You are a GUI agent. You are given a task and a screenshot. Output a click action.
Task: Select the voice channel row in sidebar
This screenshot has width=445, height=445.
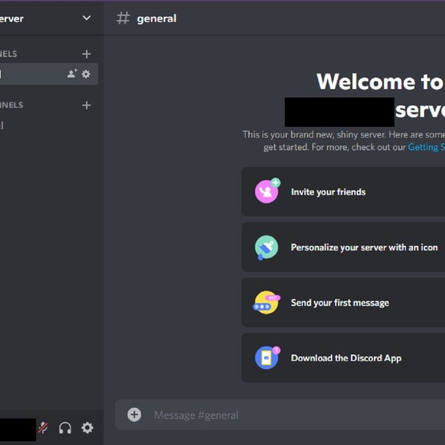pyautogui.click(x=49, y=125)
